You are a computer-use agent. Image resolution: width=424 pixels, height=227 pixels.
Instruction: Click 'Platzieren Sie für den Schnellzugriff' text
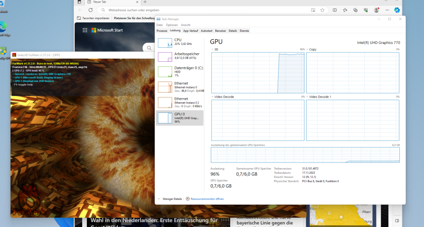tap(134, 18)
